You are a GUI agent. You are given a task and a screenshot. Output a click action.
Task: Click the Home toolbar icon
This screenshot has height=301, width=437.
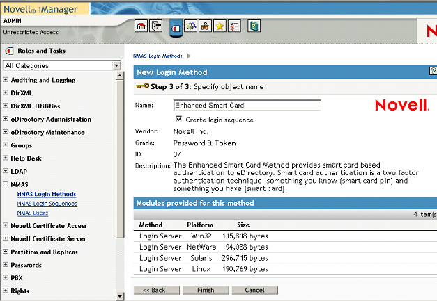click(x=141, y=26)
